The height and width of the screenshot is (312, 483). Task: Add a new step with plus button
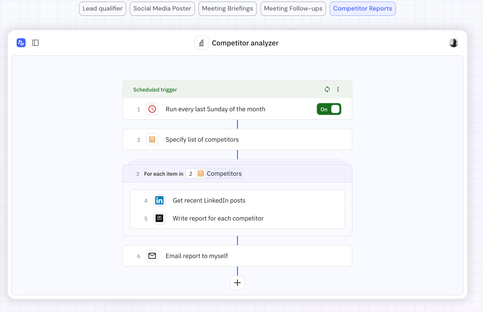pyautogui.click(x=237, y=283)
